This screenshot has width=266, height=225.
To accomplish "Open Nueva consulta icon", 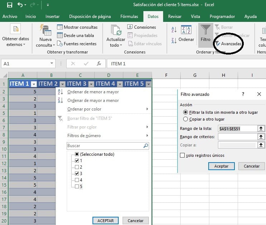I will coord(46,30).
